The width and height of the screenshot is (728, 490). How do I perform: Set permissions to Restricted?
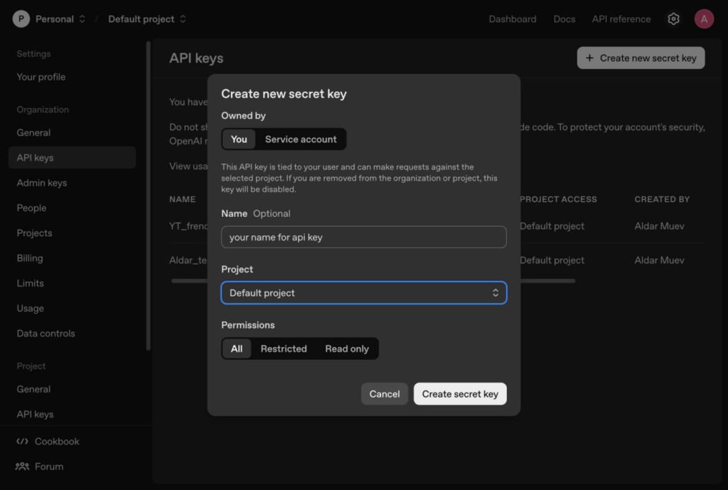[x=284, y=348]
